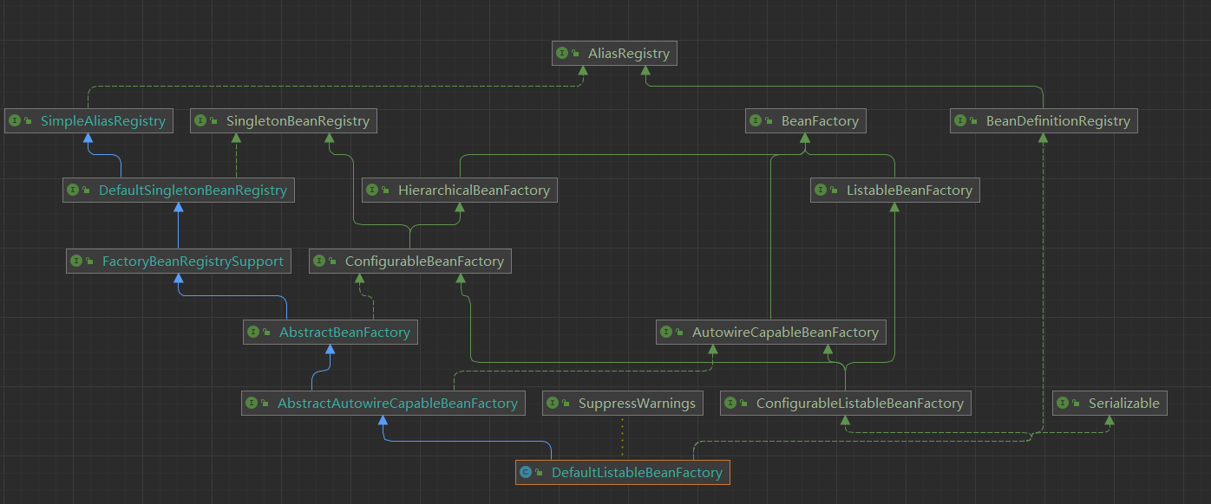The width and height of the screenshot is (1211, 504).
Task: Click the interface icon beside AliasRegistry
Action: click(x=562, y=53)
